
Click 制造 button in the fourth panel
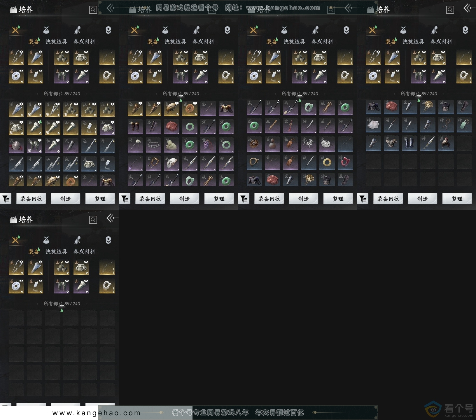(x=423, y=199)
